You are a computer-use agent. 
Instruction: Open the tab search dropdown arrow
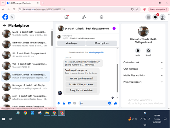point(3,3)
